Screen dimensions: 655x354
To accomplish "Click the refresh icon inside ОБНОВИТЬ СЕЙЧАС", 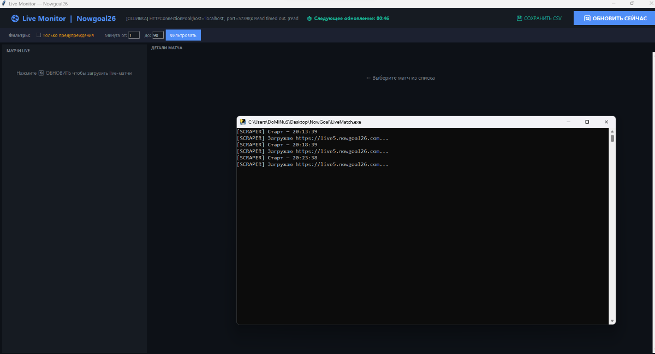I will (587, 18).
